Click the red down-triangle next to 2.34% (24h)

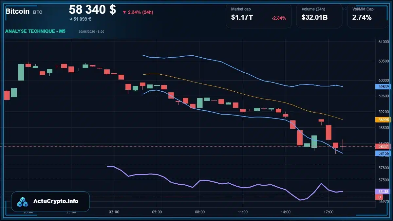124,12
